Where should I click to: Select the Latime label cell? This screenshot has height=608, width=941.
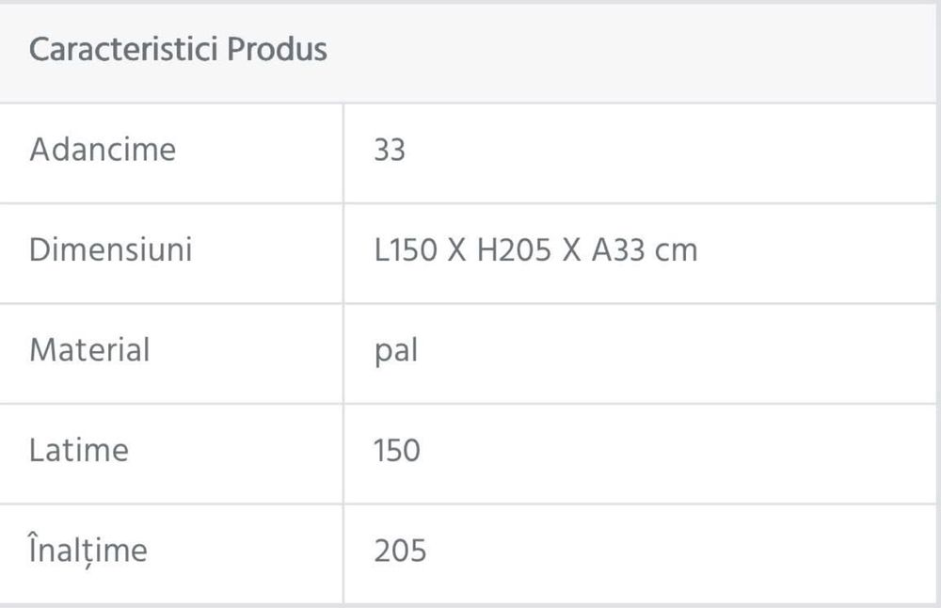171,454
